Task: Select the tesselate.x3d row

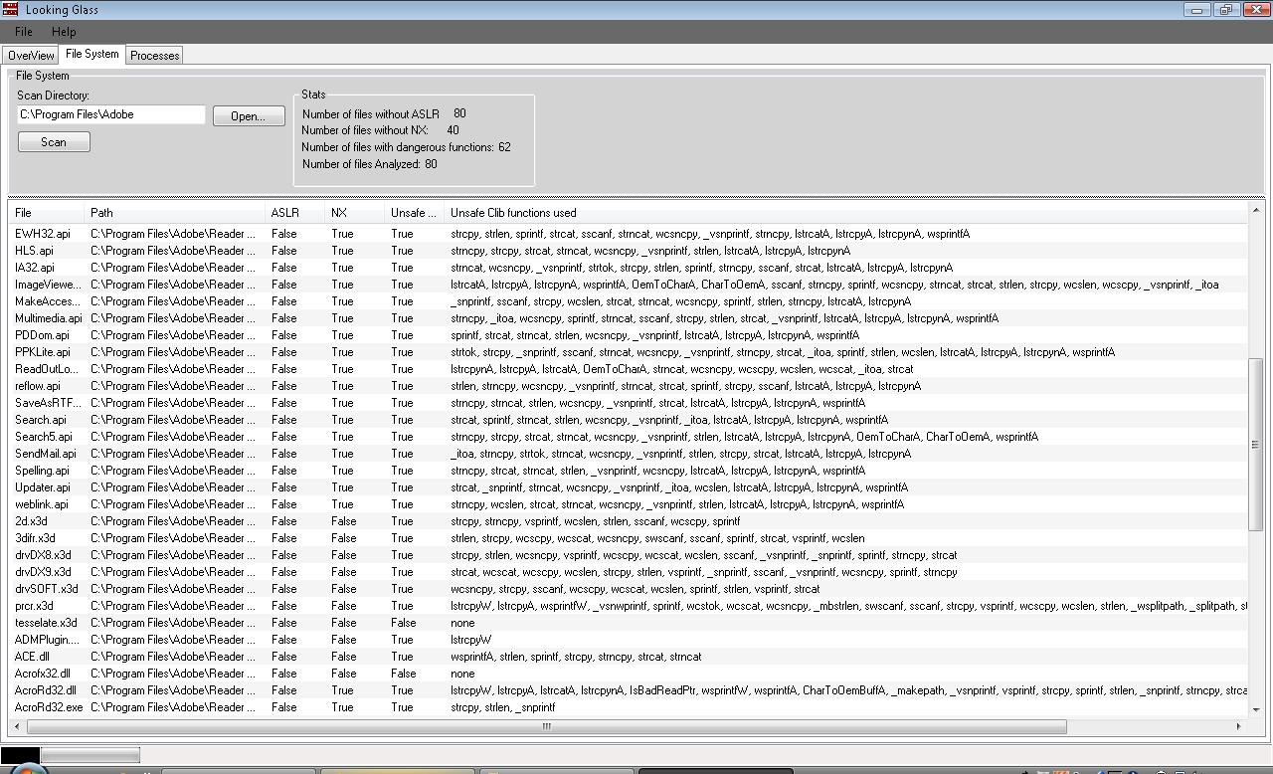Action: (x=629, y=623)
